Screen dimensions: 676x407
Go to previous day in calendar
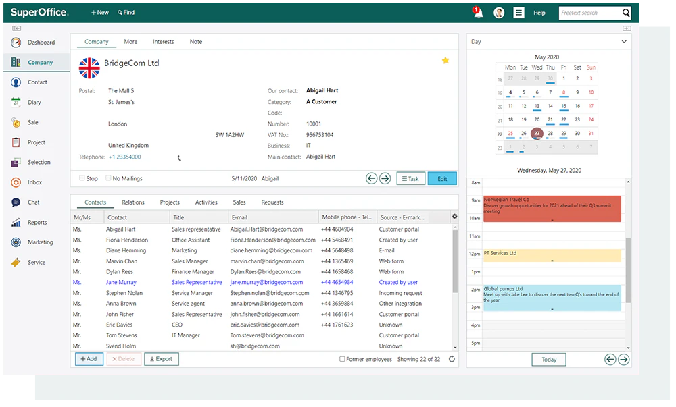(610, 360)
